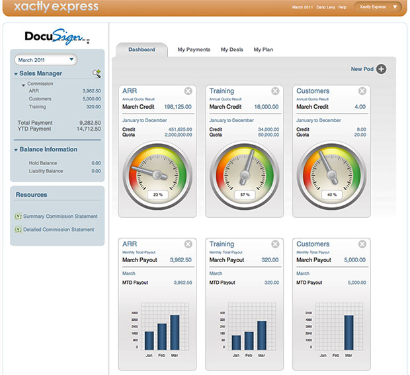410x375 pixels.
Task: Click the Hold Balance row
Action: click(x=65, y=163)
